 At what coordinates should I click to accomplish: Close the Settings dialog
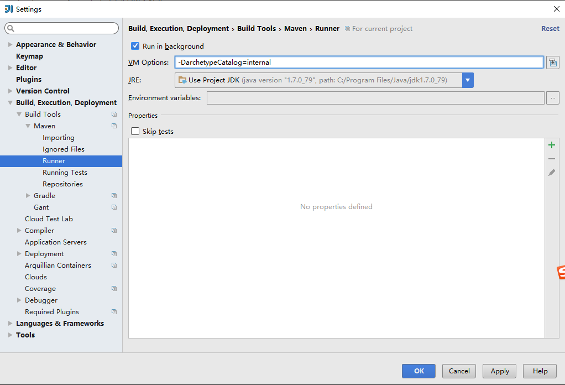[556, 9]
